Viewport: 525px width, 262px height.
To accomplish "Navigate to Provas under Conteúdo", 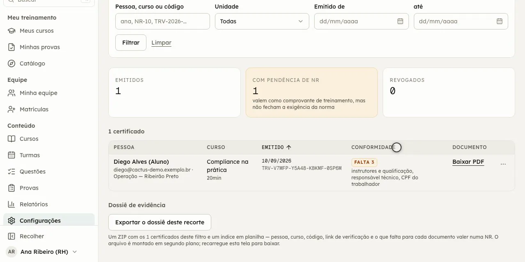I will pos(49,188).
